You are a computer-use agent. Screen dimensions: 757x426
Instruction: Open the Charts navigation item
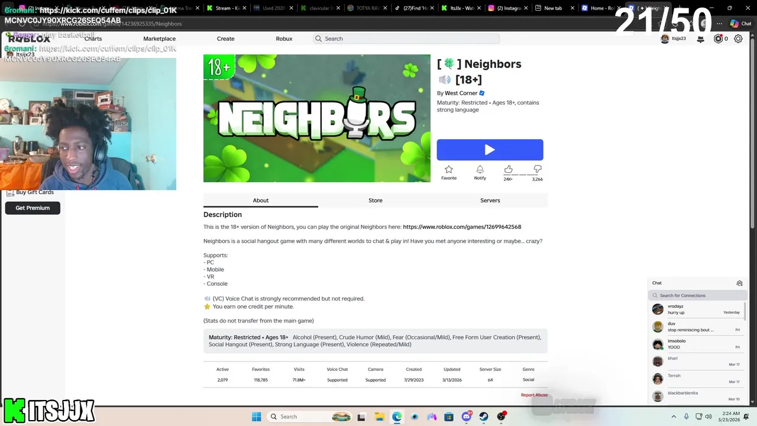pos(93,38)
